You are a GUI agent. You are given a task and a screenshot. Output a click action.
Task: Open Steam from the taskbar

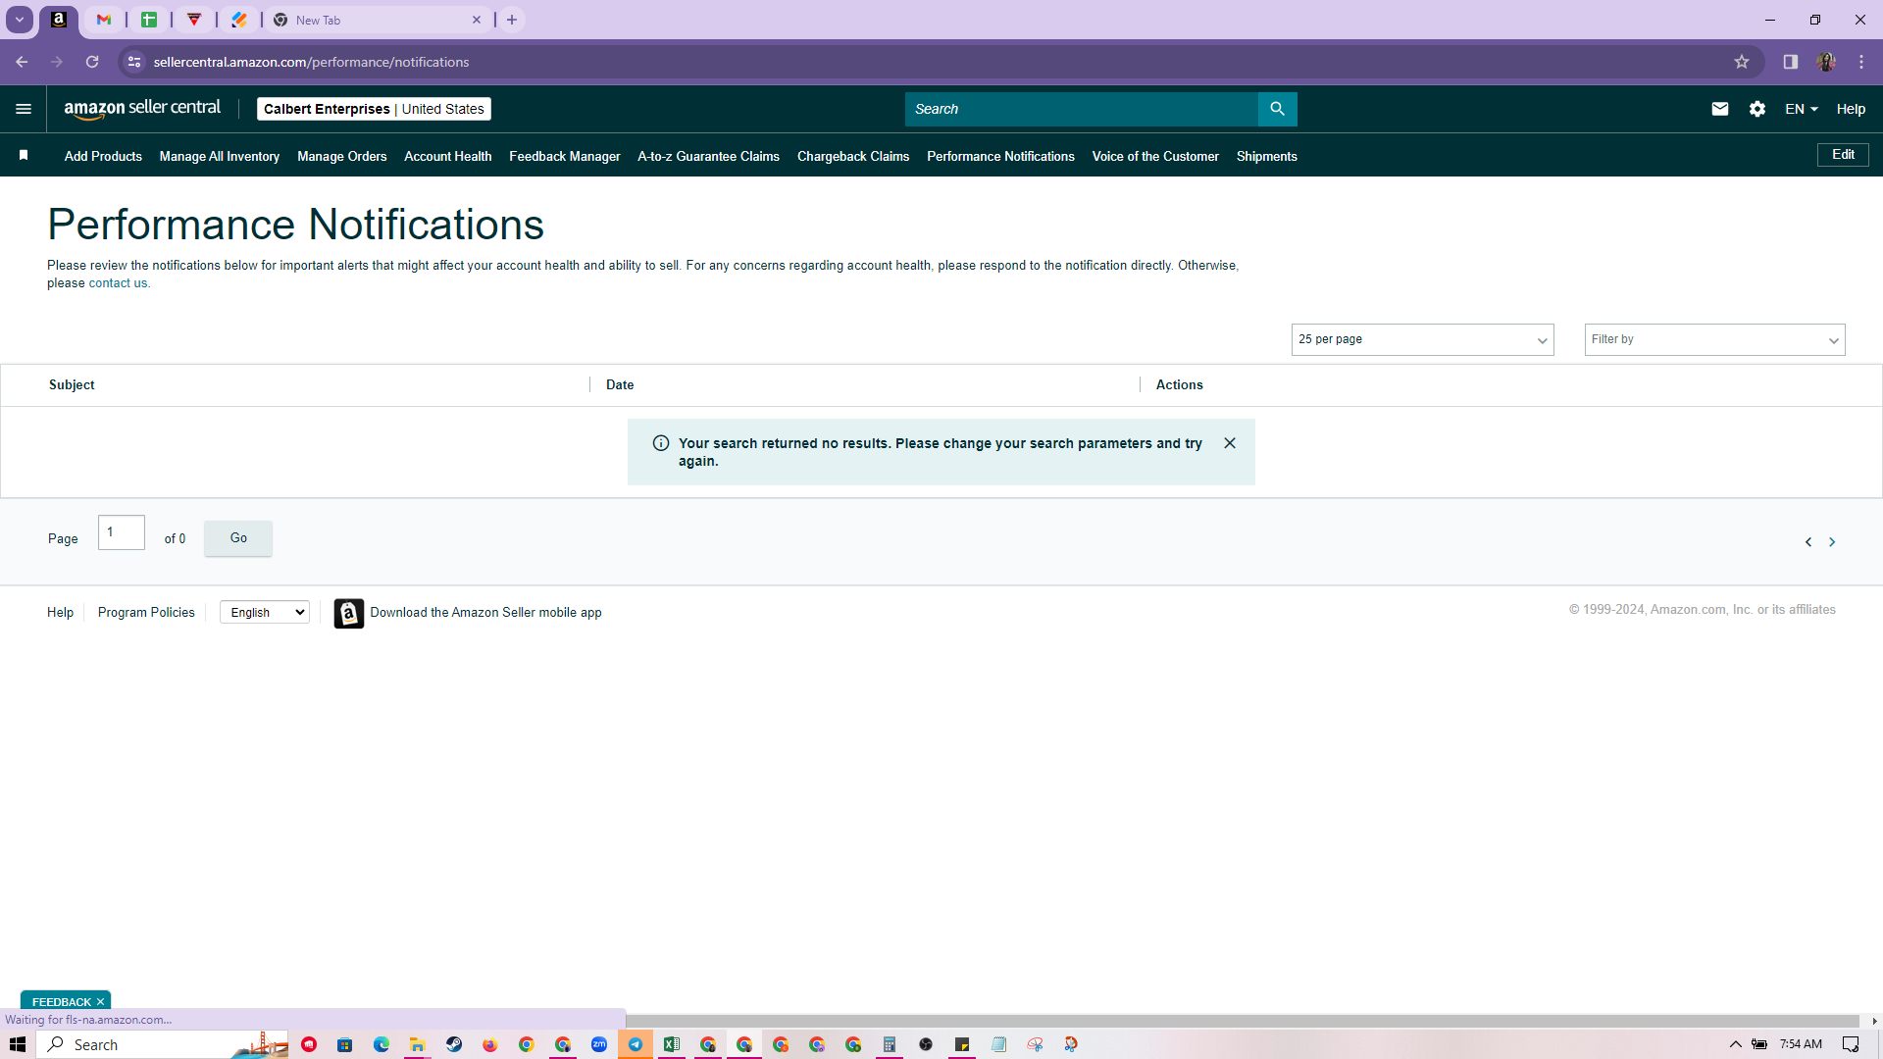click(x=454, y=1044)
